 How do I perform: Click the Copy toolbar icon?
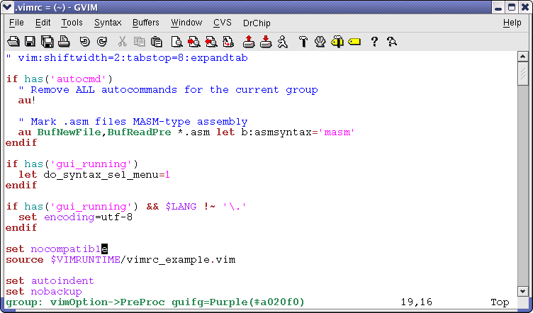click(x=139, y=42)
